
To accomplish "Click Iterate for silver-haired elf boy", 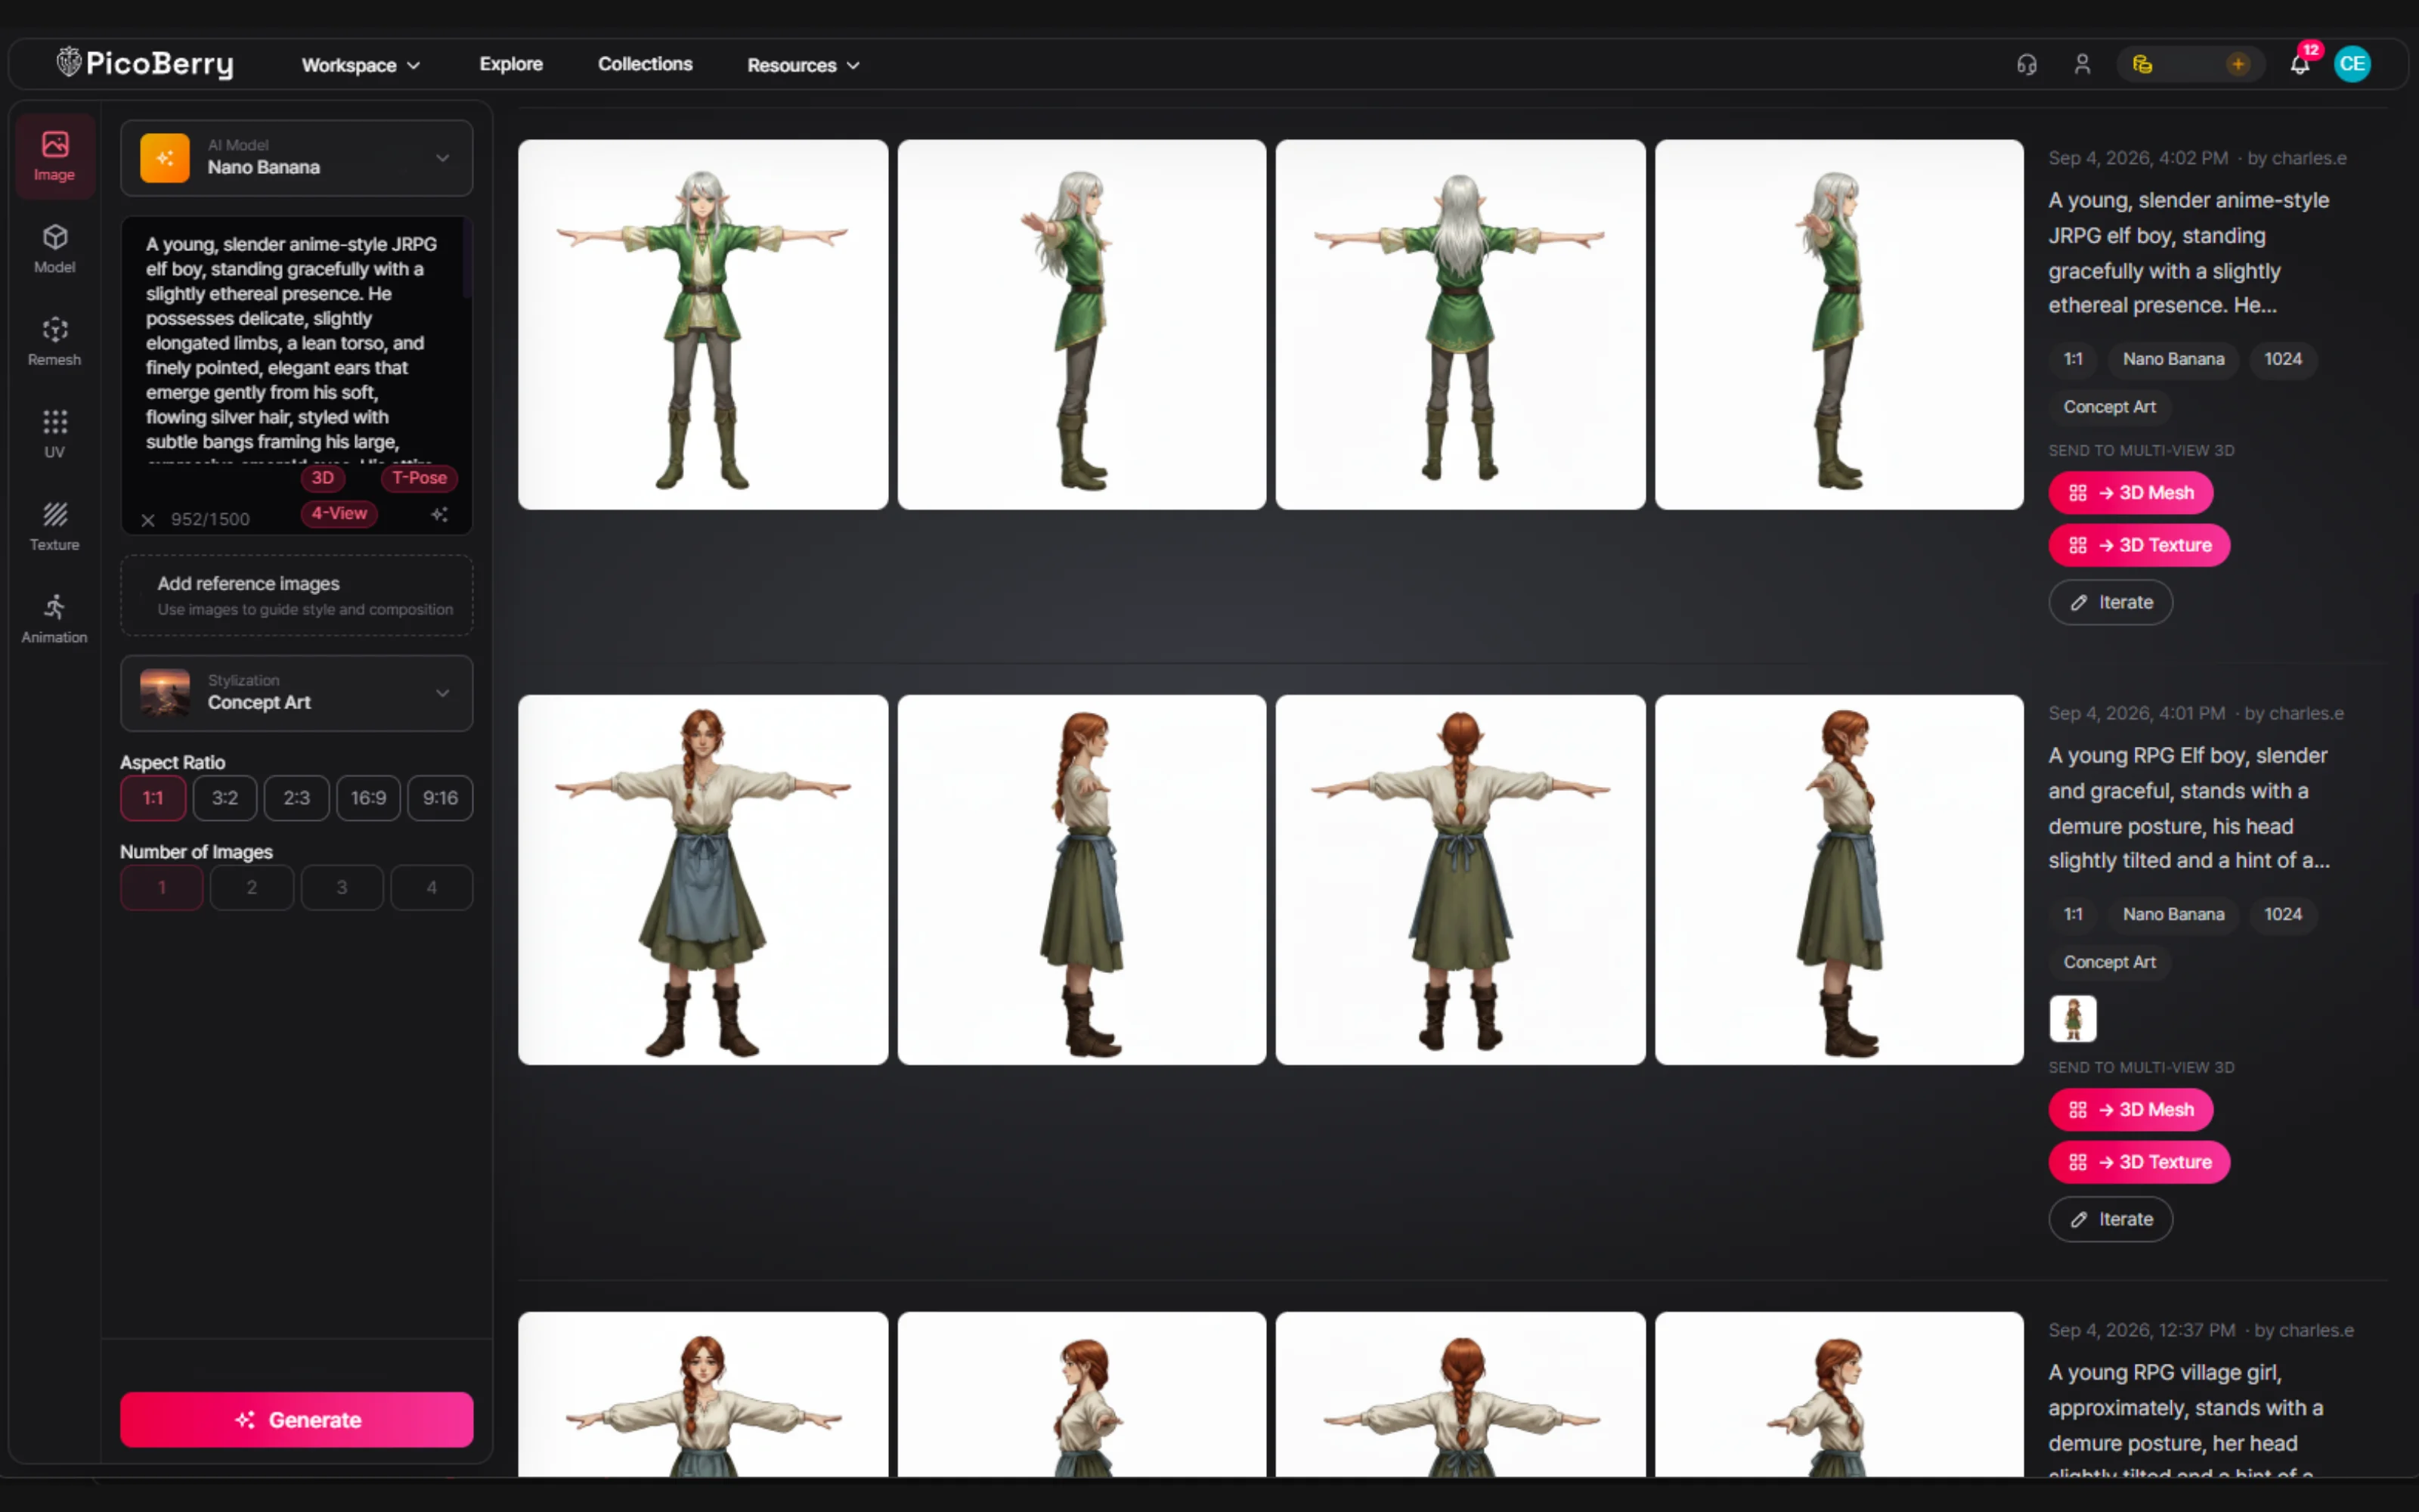I will 2111,603.
